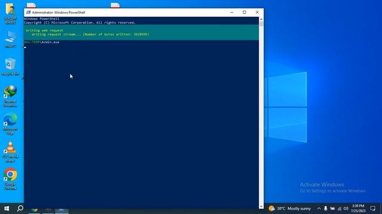Maximize the PowerShell window

(x=244, y=12)
